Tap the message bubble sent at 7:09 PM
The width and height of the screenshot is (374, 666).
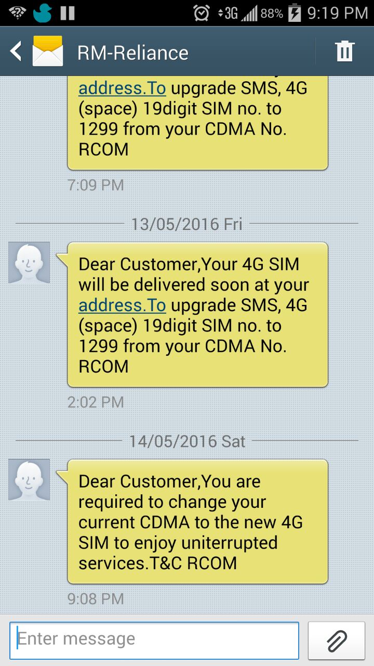tap(197, 123)
